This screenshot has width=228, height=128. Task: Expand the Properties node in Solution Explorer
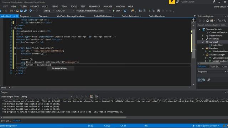[203, 39]
